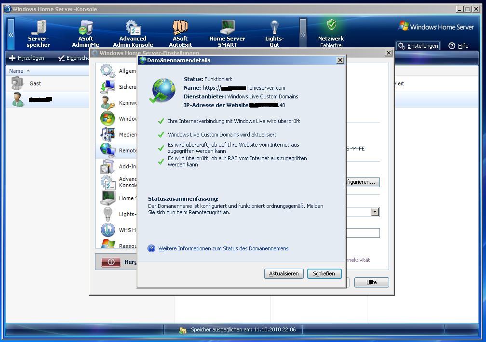Select Windows Update settings category icon
The width and height of the screenshot is (486, 342).
[x=108, y=119]
